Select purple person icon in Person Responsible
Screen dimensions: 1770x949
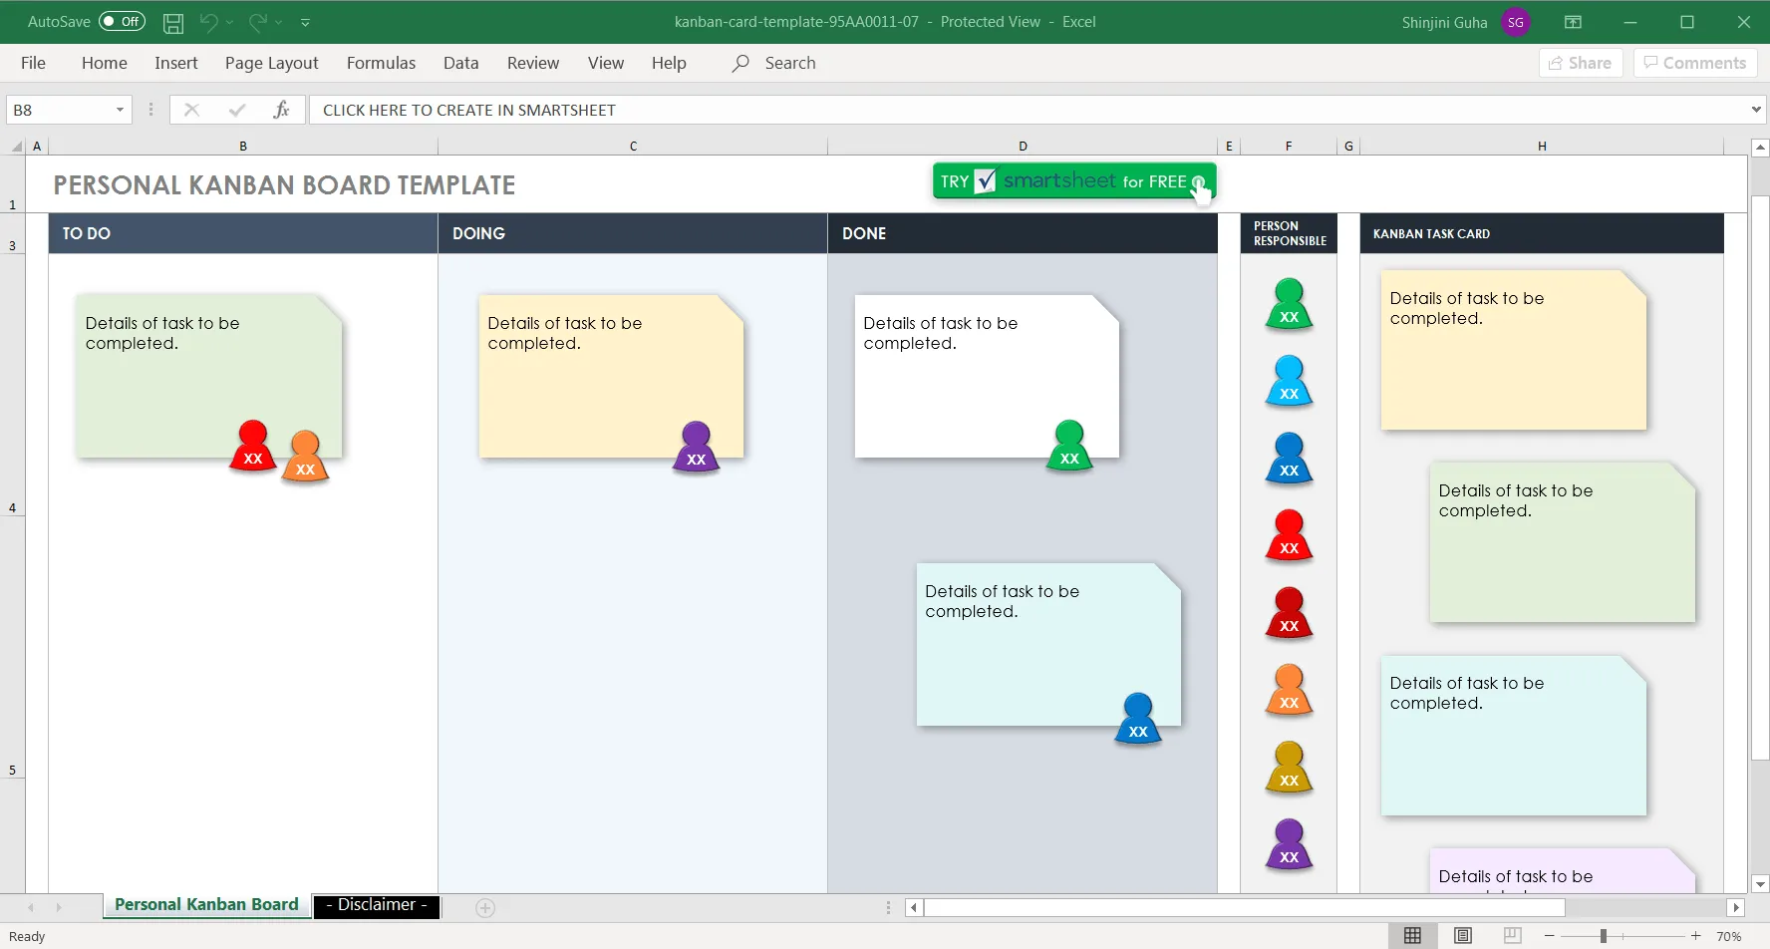(x=1289, y=844)
